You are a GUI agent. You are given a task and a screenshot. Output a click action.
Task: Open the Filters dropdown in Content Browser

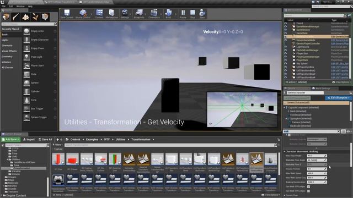click(x=57, y=145)
